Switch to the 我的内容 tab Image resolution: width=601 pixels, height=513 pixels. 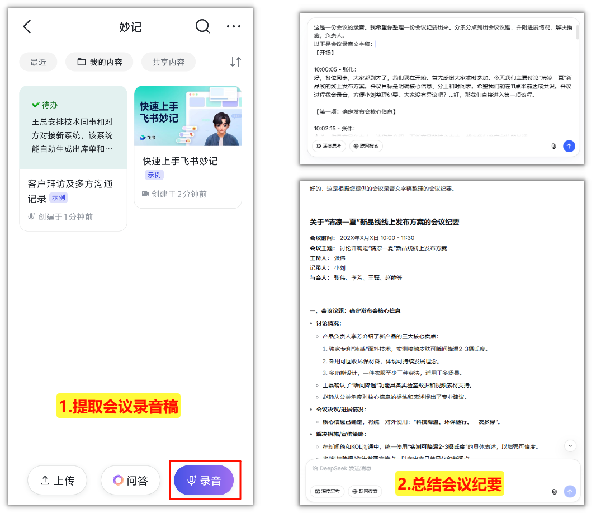tap(100, 62)
